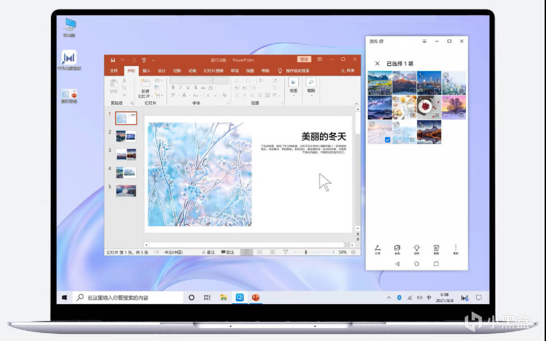Save the presentation using the floppy icon
This screenshot has height=341, width=546.
pyautogui.click(x=113, y=60)
